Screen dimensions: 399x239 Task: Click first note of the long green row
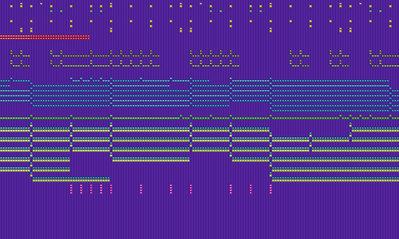click(1, 118)
